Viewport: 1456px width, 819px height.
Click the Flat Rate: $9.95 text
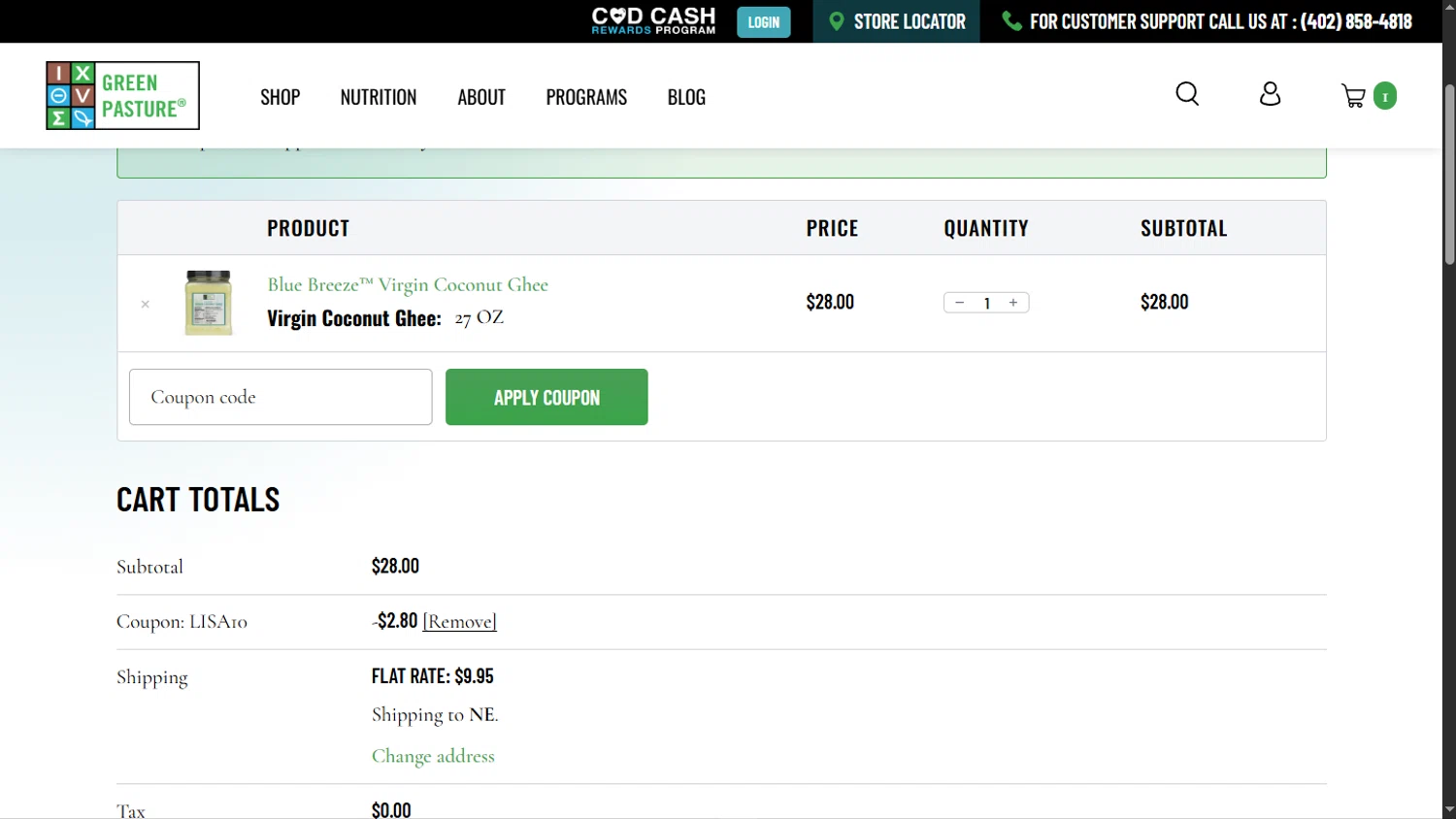point(432,675)
